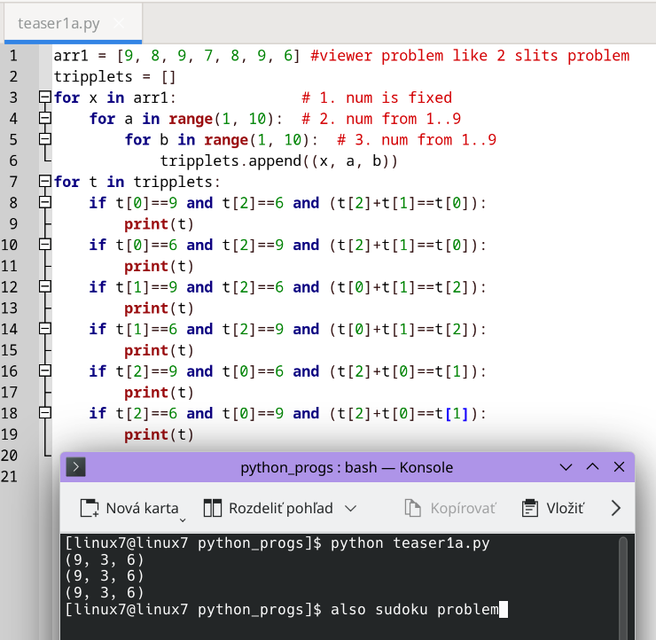This screenshot has width=656, height=640.
Task: Click 'tripplets.append((x, a, b))' on line 6
Action: click(279, 161)
